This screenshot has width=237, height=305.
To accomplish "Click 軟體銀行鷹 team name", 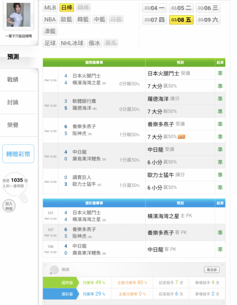I will tap(84, 101).
